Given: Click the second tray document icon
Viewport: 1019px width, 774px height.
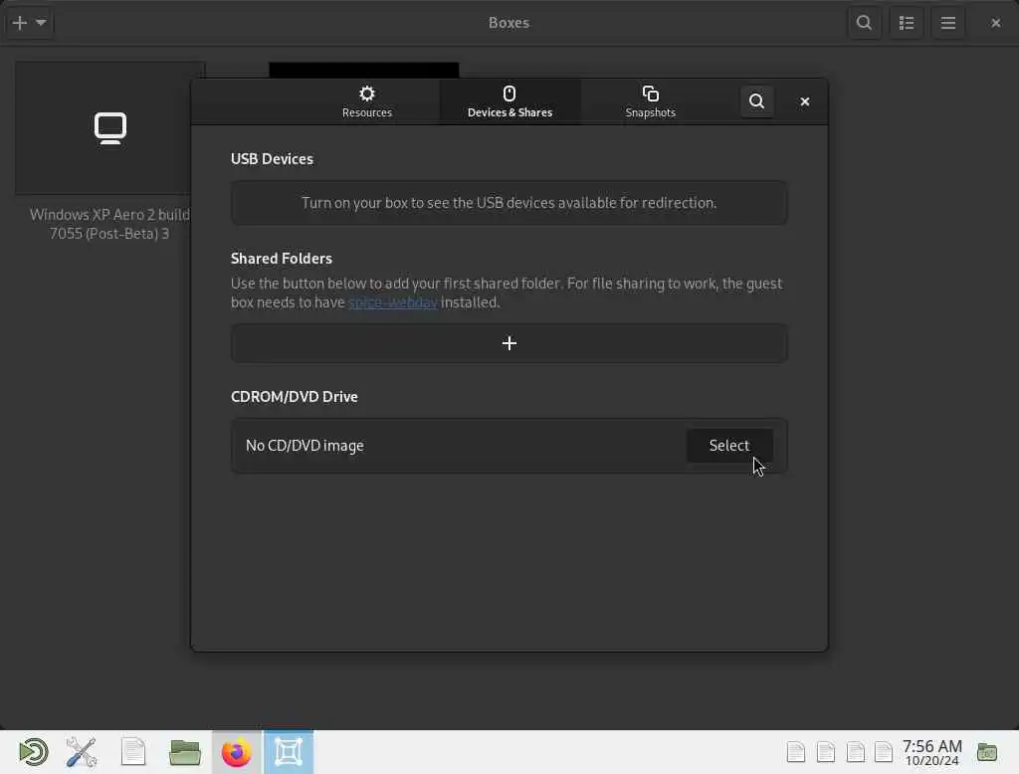Looking at the screenshot, I should pos(825,752).
